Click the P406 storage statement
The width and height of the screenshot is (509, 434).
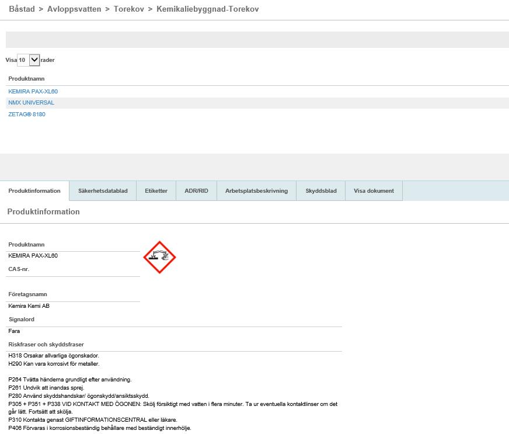pyautogui.click(x=100, y=428)
